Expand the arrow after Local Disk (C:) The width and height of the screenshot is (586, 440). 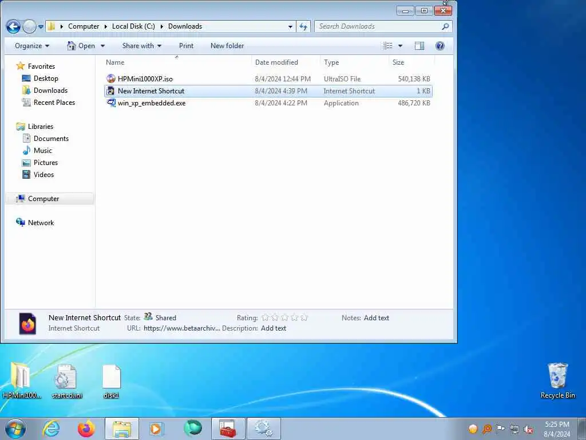pyautogui.click(x=162, y=26)
